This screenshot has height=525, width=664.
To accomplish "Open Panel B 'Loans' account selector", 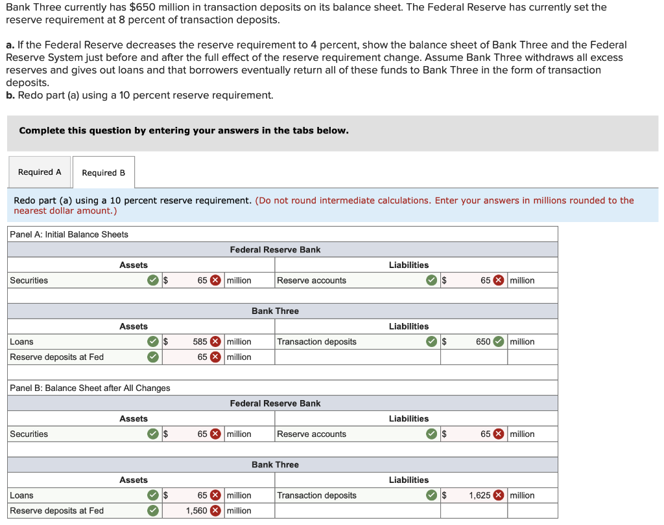I will [x=85, y=495].
